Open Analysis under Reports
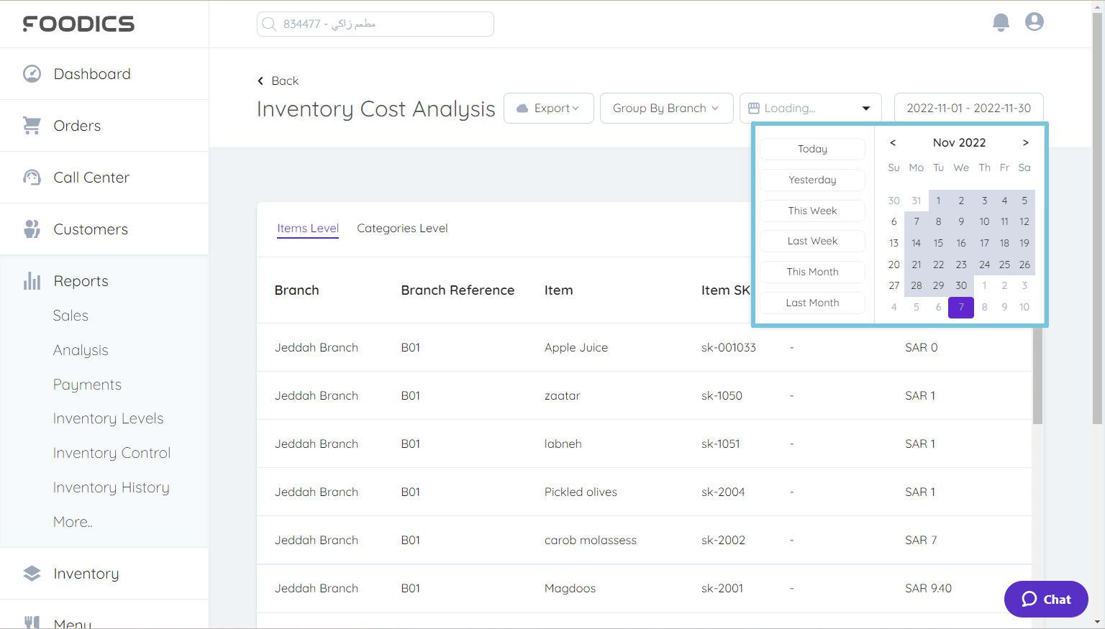Viewport: 1105px width, 629px height. [81, 350]
